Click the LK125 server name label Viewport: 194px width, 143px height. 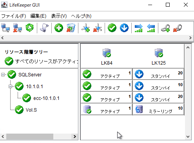(x=159, y=63)
